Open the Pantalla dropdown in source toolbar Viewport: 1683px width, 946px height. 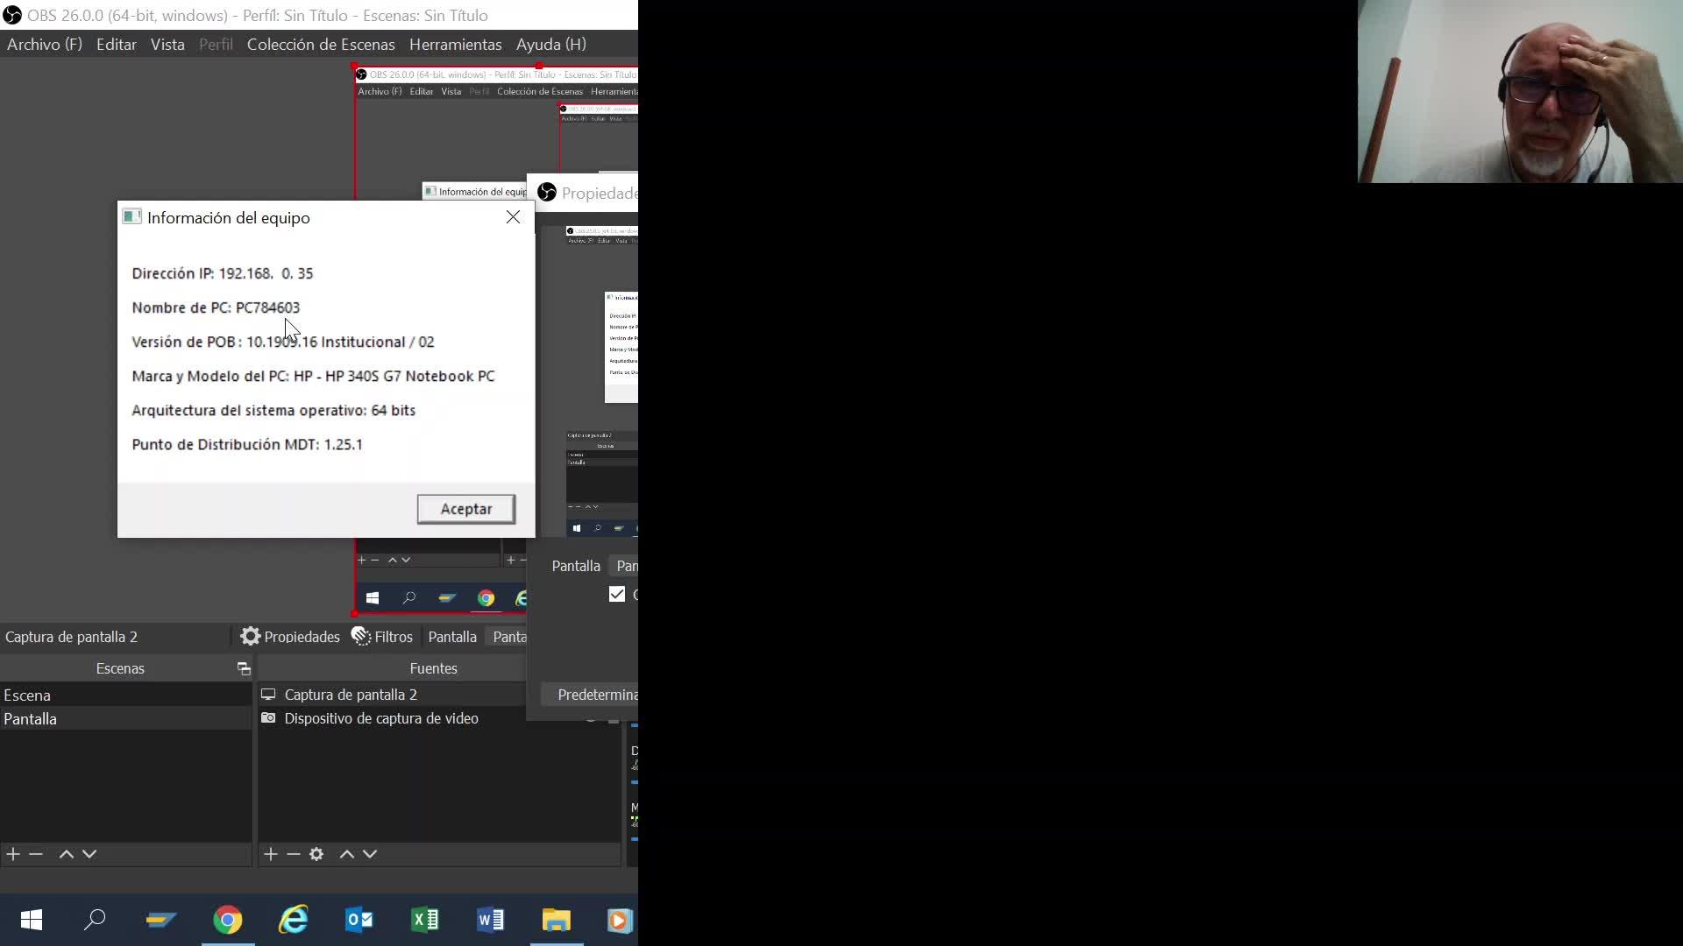coord(509,637)
